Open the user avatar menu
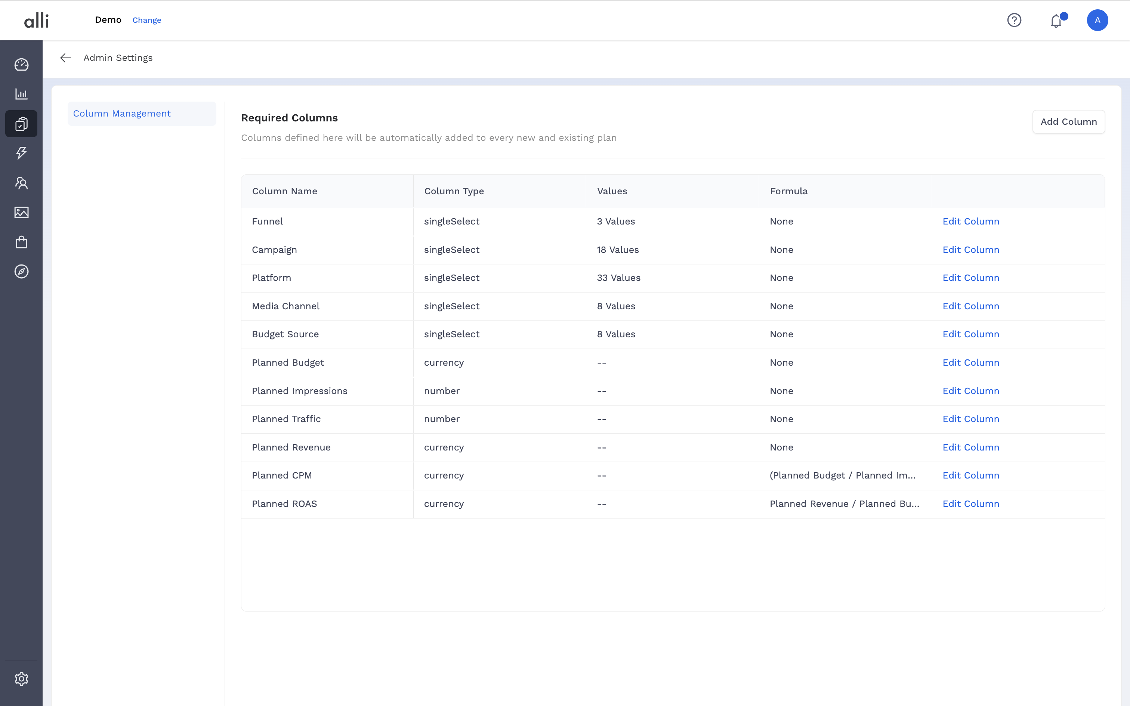 1097,20
